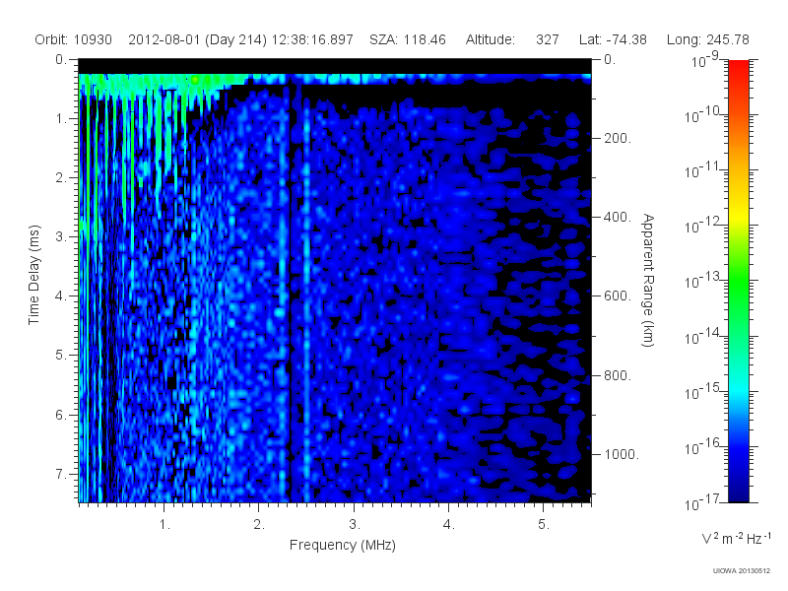Click the Apparent Range (km) axis label
This screenshot has height=591, width=788.
(648, 281)
